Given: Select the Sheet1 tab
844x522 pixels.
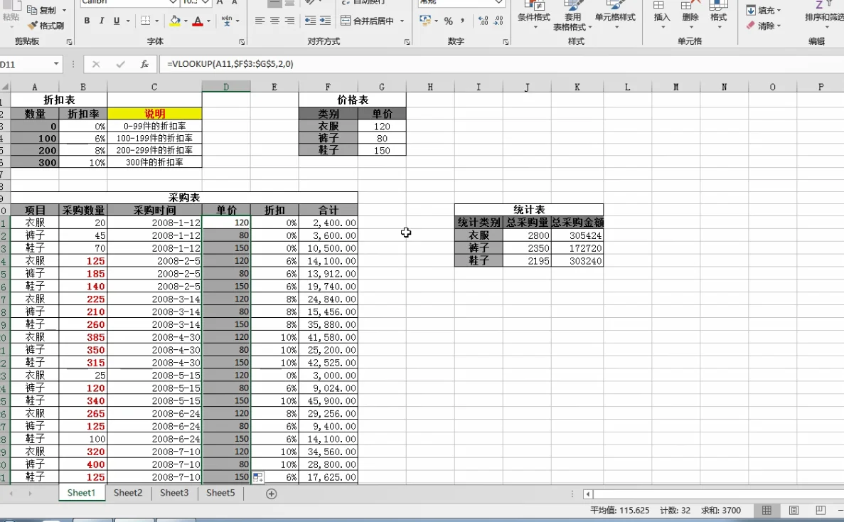Looking at the screenshot, I should (x=81, y=493).
